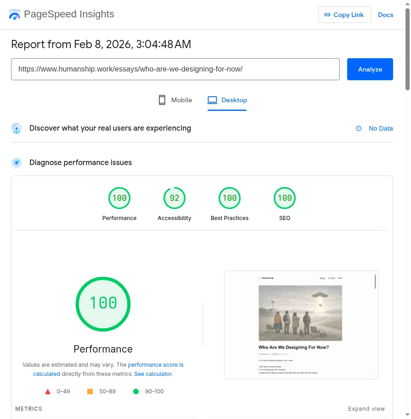Screen dimensions: 411x419
Task: Jump to the SEO score gauge
Action: coord(285,198)
